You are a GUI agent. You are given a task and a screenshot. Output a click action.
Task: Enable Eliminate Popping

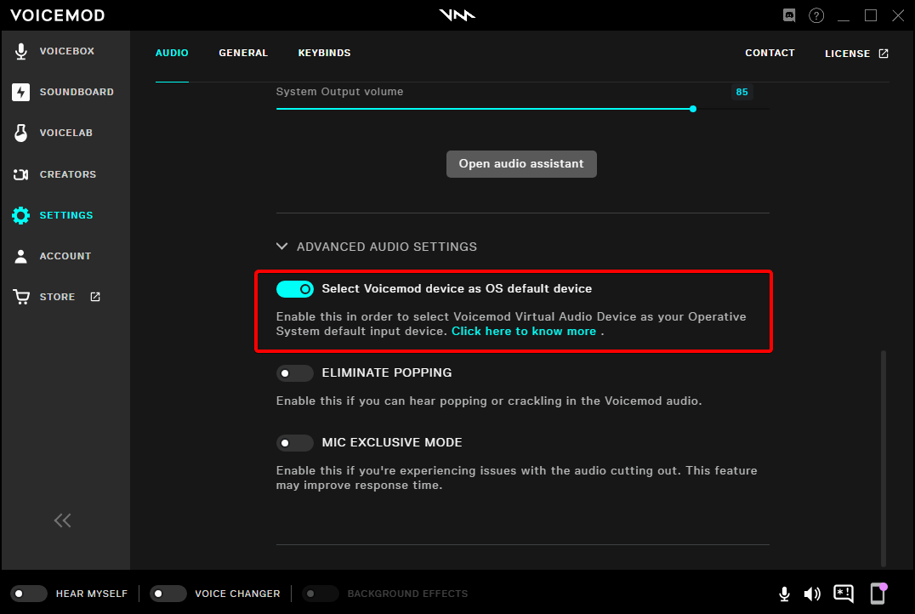pos(294,373)
